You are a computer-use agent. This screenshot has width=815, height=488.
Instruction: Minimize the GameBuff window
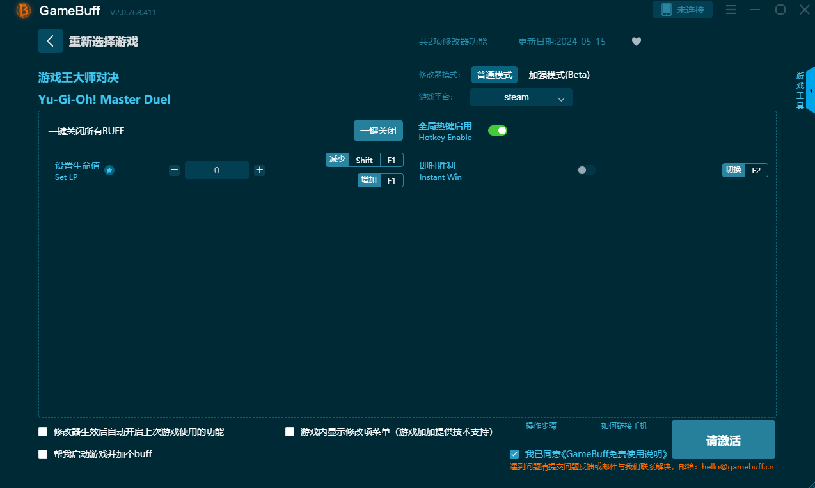coord(756,10)
